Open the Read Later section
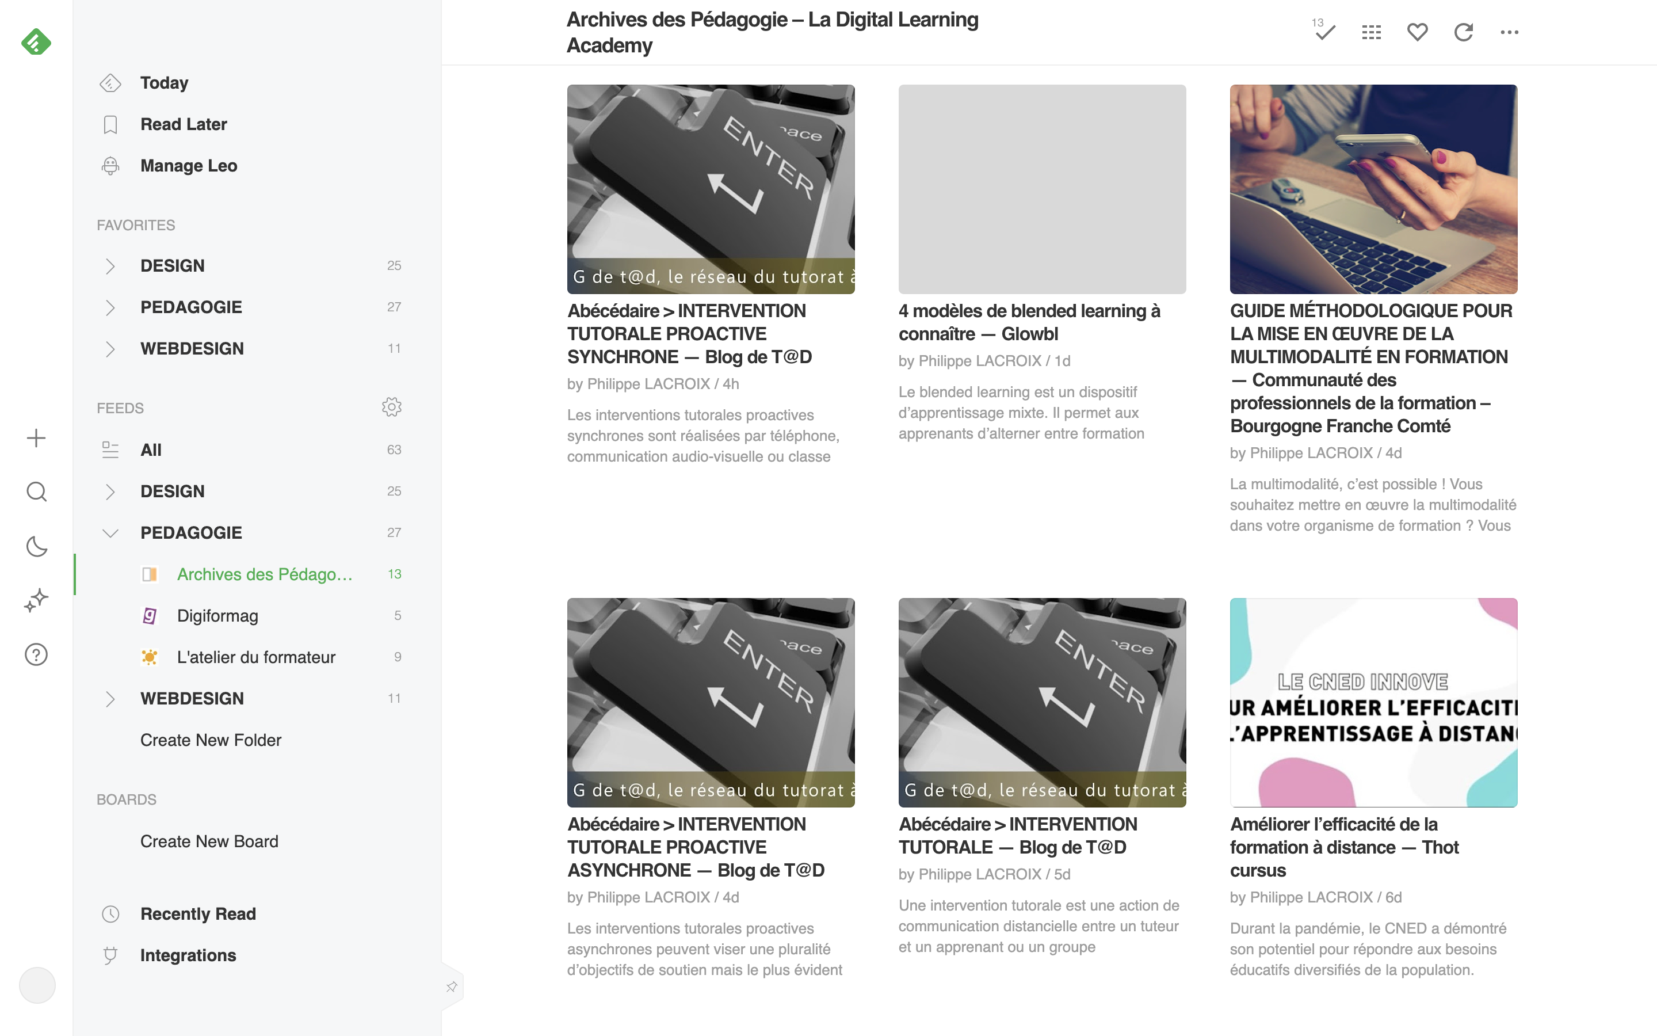Screen dimensions: 1657x1036 coord(184,124)
